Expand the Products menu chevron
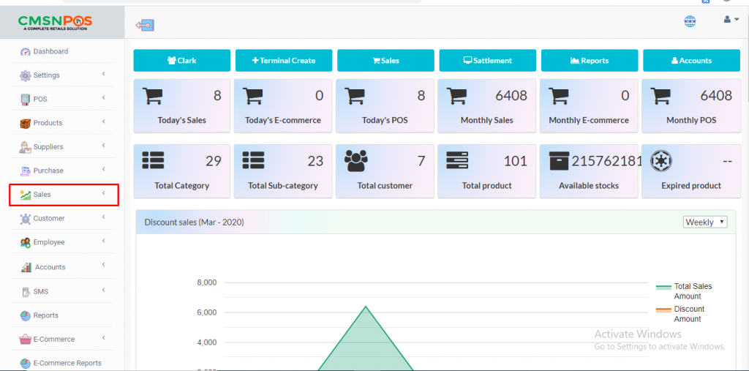This screenshot has height=371, width=749. click(x=103, y=122)
